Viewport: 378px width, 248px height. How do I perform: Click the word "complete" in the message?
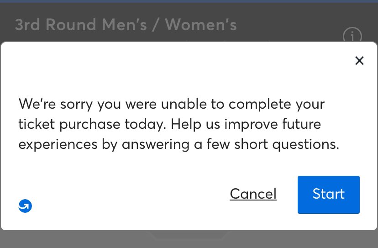click(x=260, y=105)
